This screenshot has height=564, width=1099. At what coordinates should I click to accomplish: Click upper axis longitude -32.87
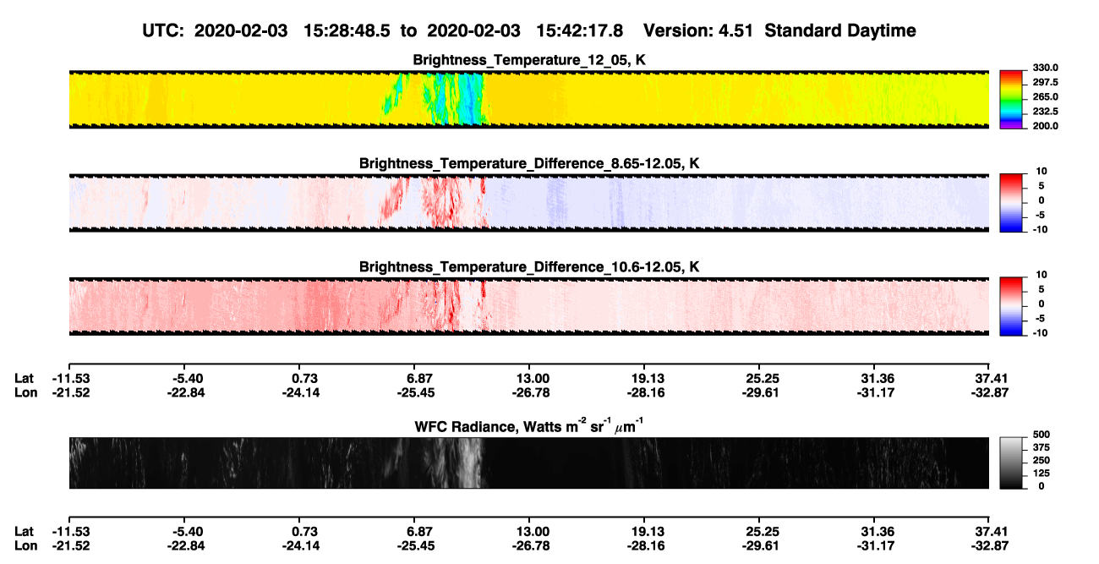992,392
